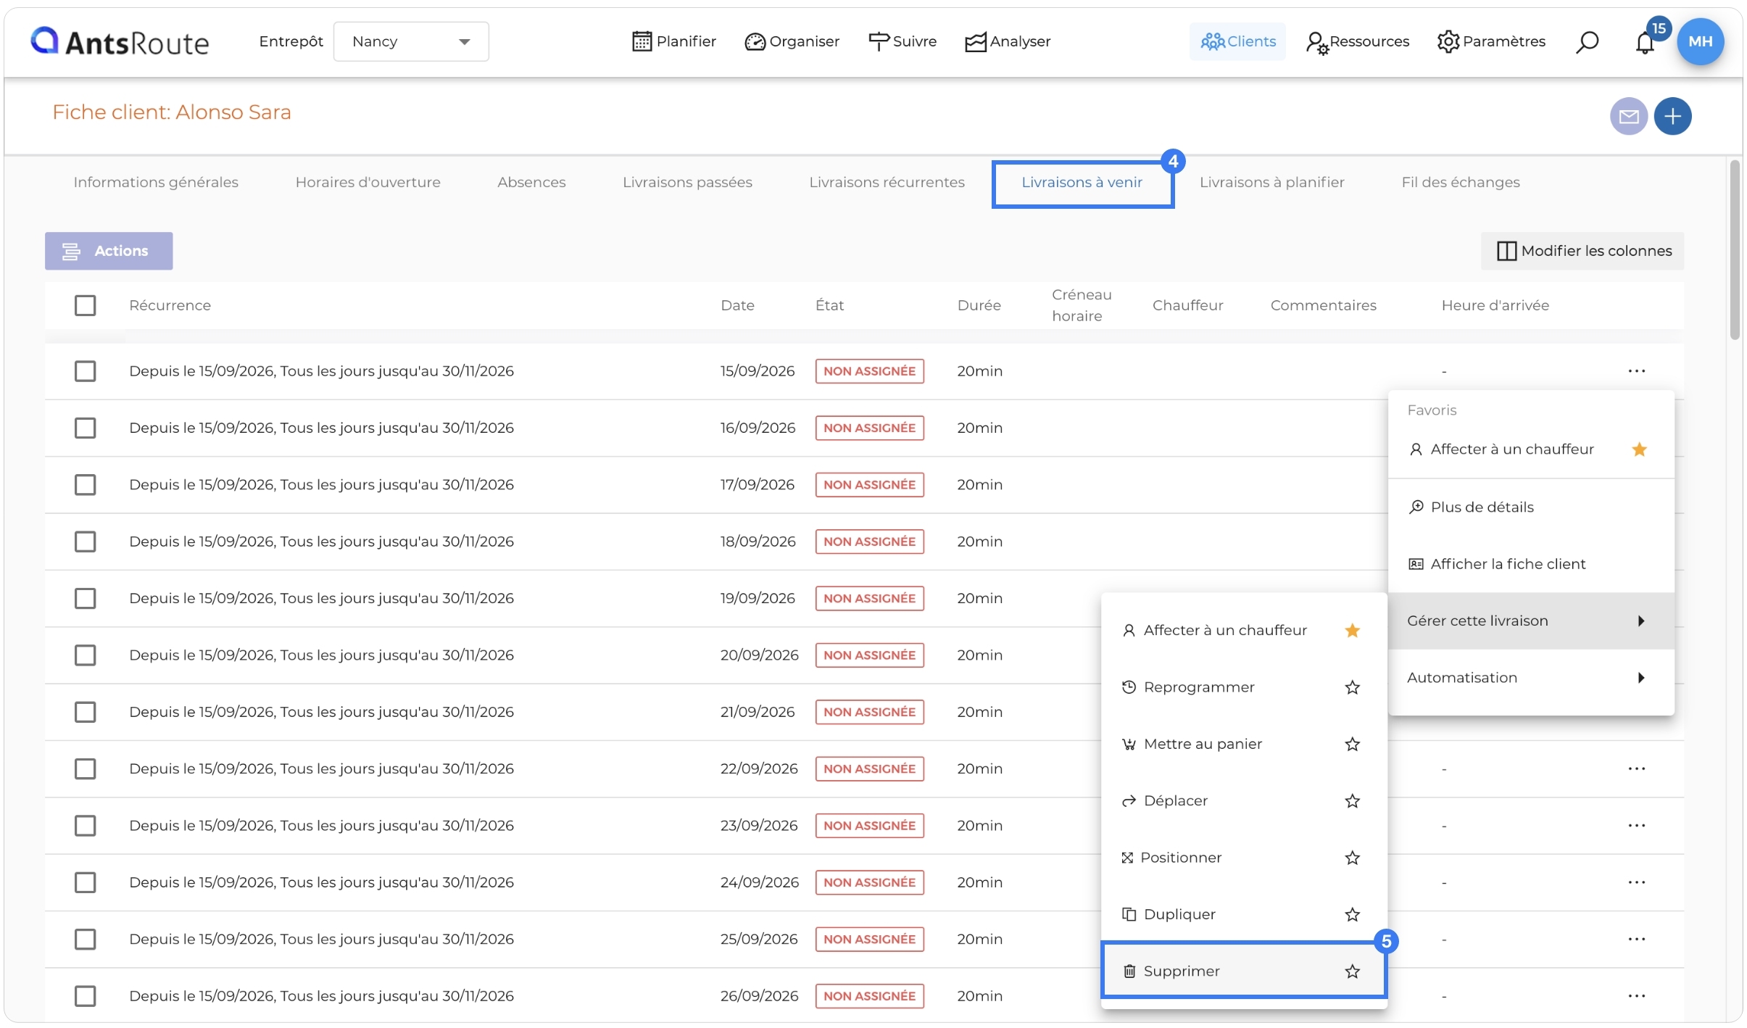Image resolution: width=1747 pixels, height=1028 pixels.
Task: Star the Dupliquer menu action
Action: 1352,914
